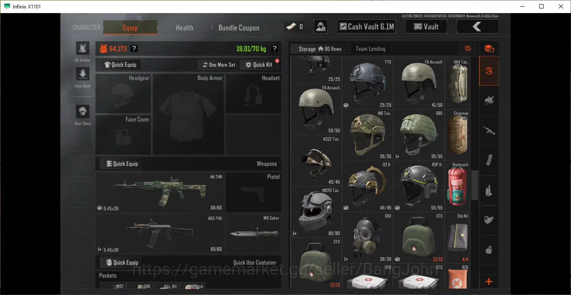Select the IND70 Tac. visor helmet
Screen dimensions: 571x295
click(316, 212)
